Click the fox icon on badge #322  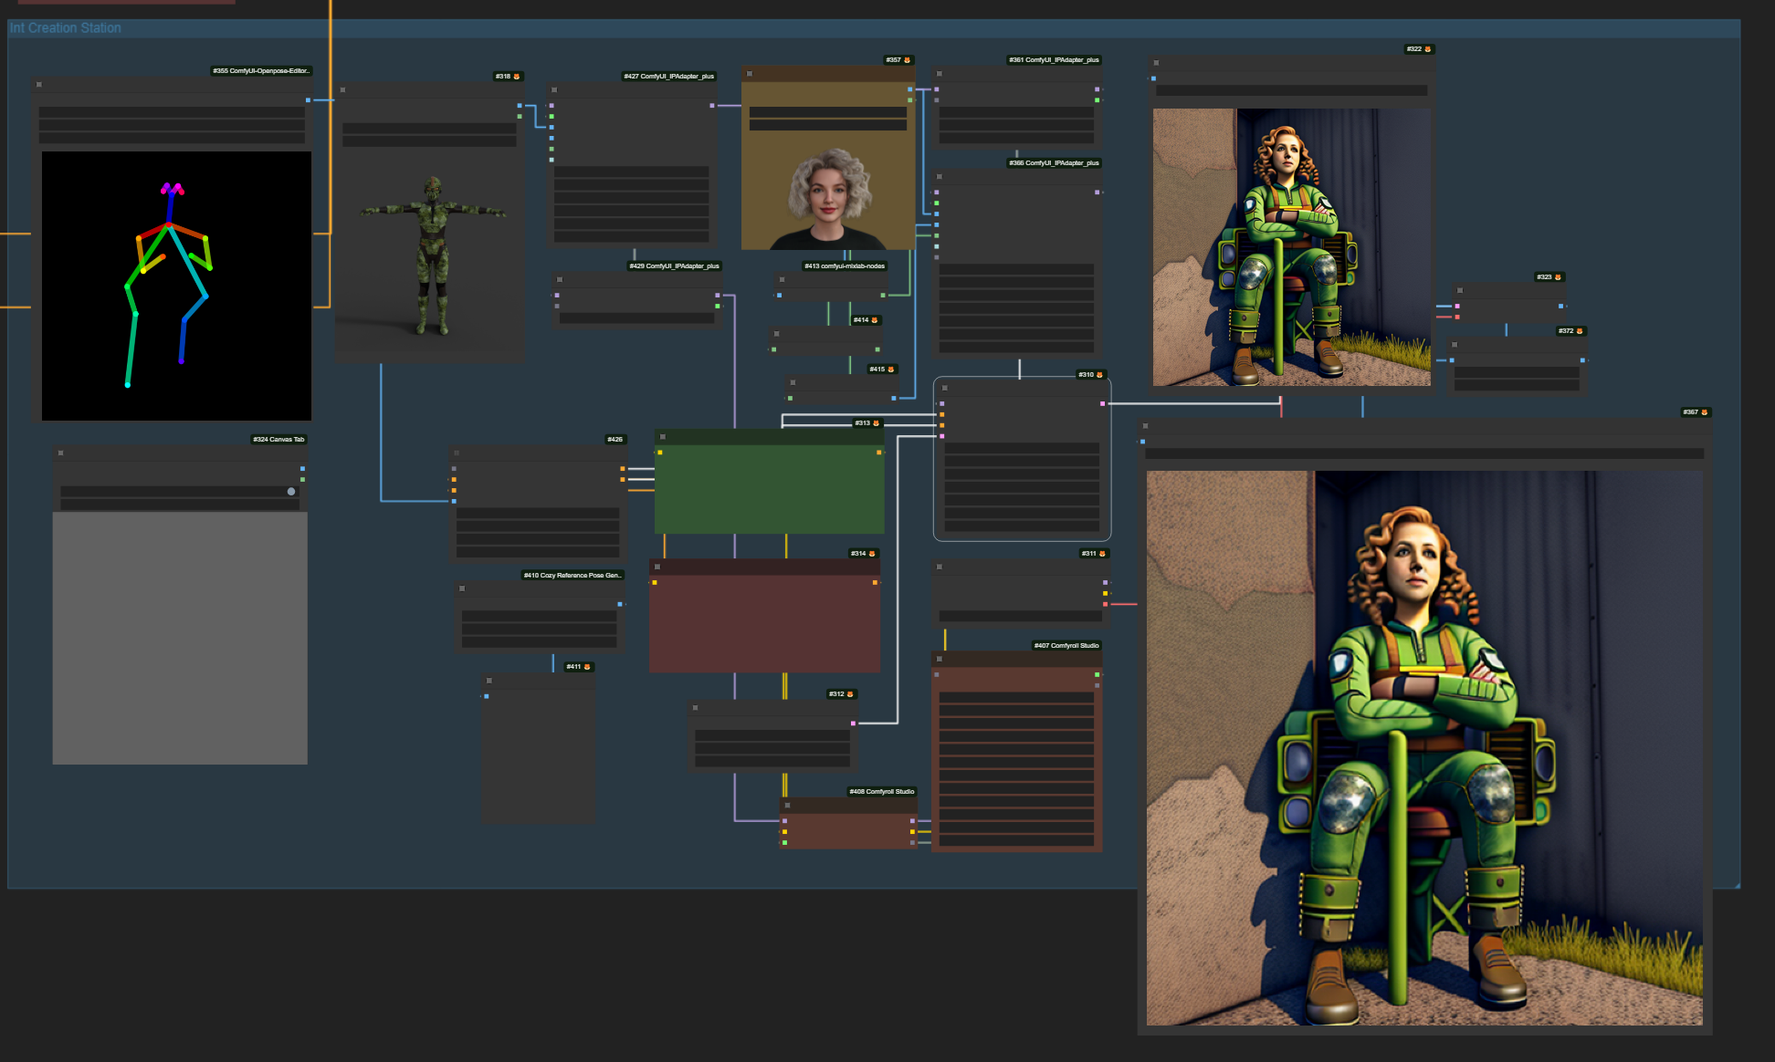pyautogui.click(x=1428, y=49)
